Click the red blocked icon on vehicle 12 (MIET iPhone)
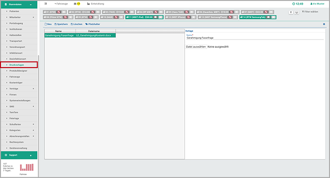Image resolution: width=330 pixels, height=178 pixels. coord(188,17)
